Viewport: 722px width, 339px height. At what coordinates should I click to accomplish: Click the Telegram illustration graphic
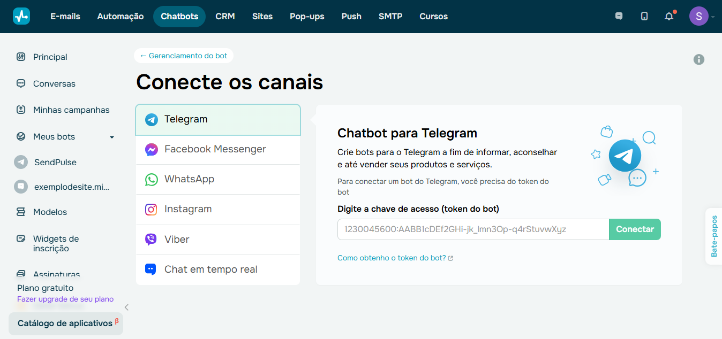pyautogui.click(x=625, y=156)
